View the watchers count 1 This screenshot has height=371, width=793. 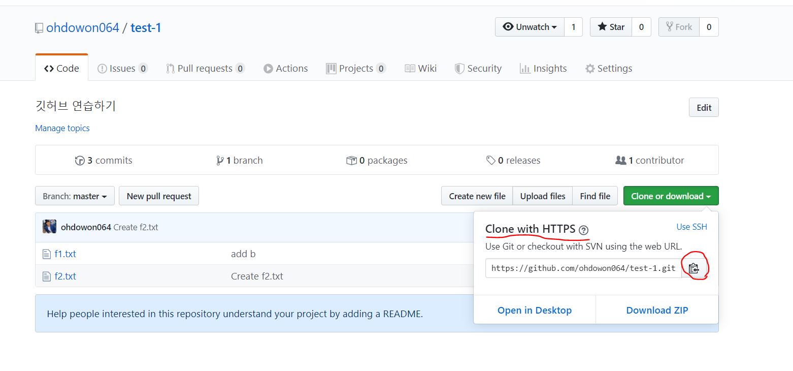(573, 27)
